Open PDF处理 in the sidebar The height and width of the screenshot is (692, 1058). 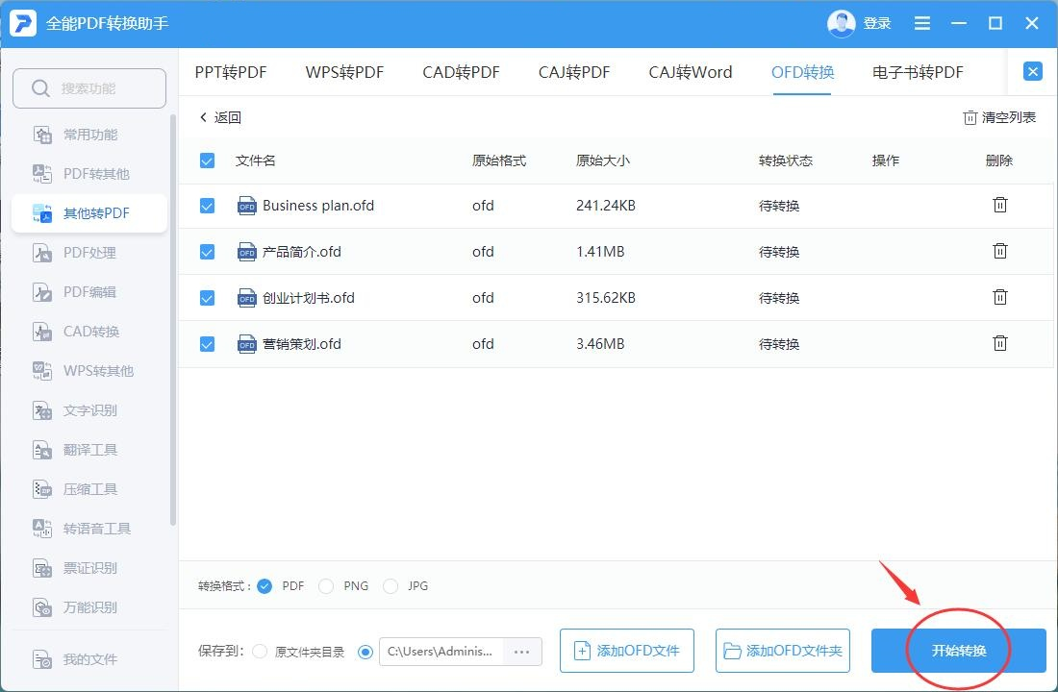click(89, 253)
